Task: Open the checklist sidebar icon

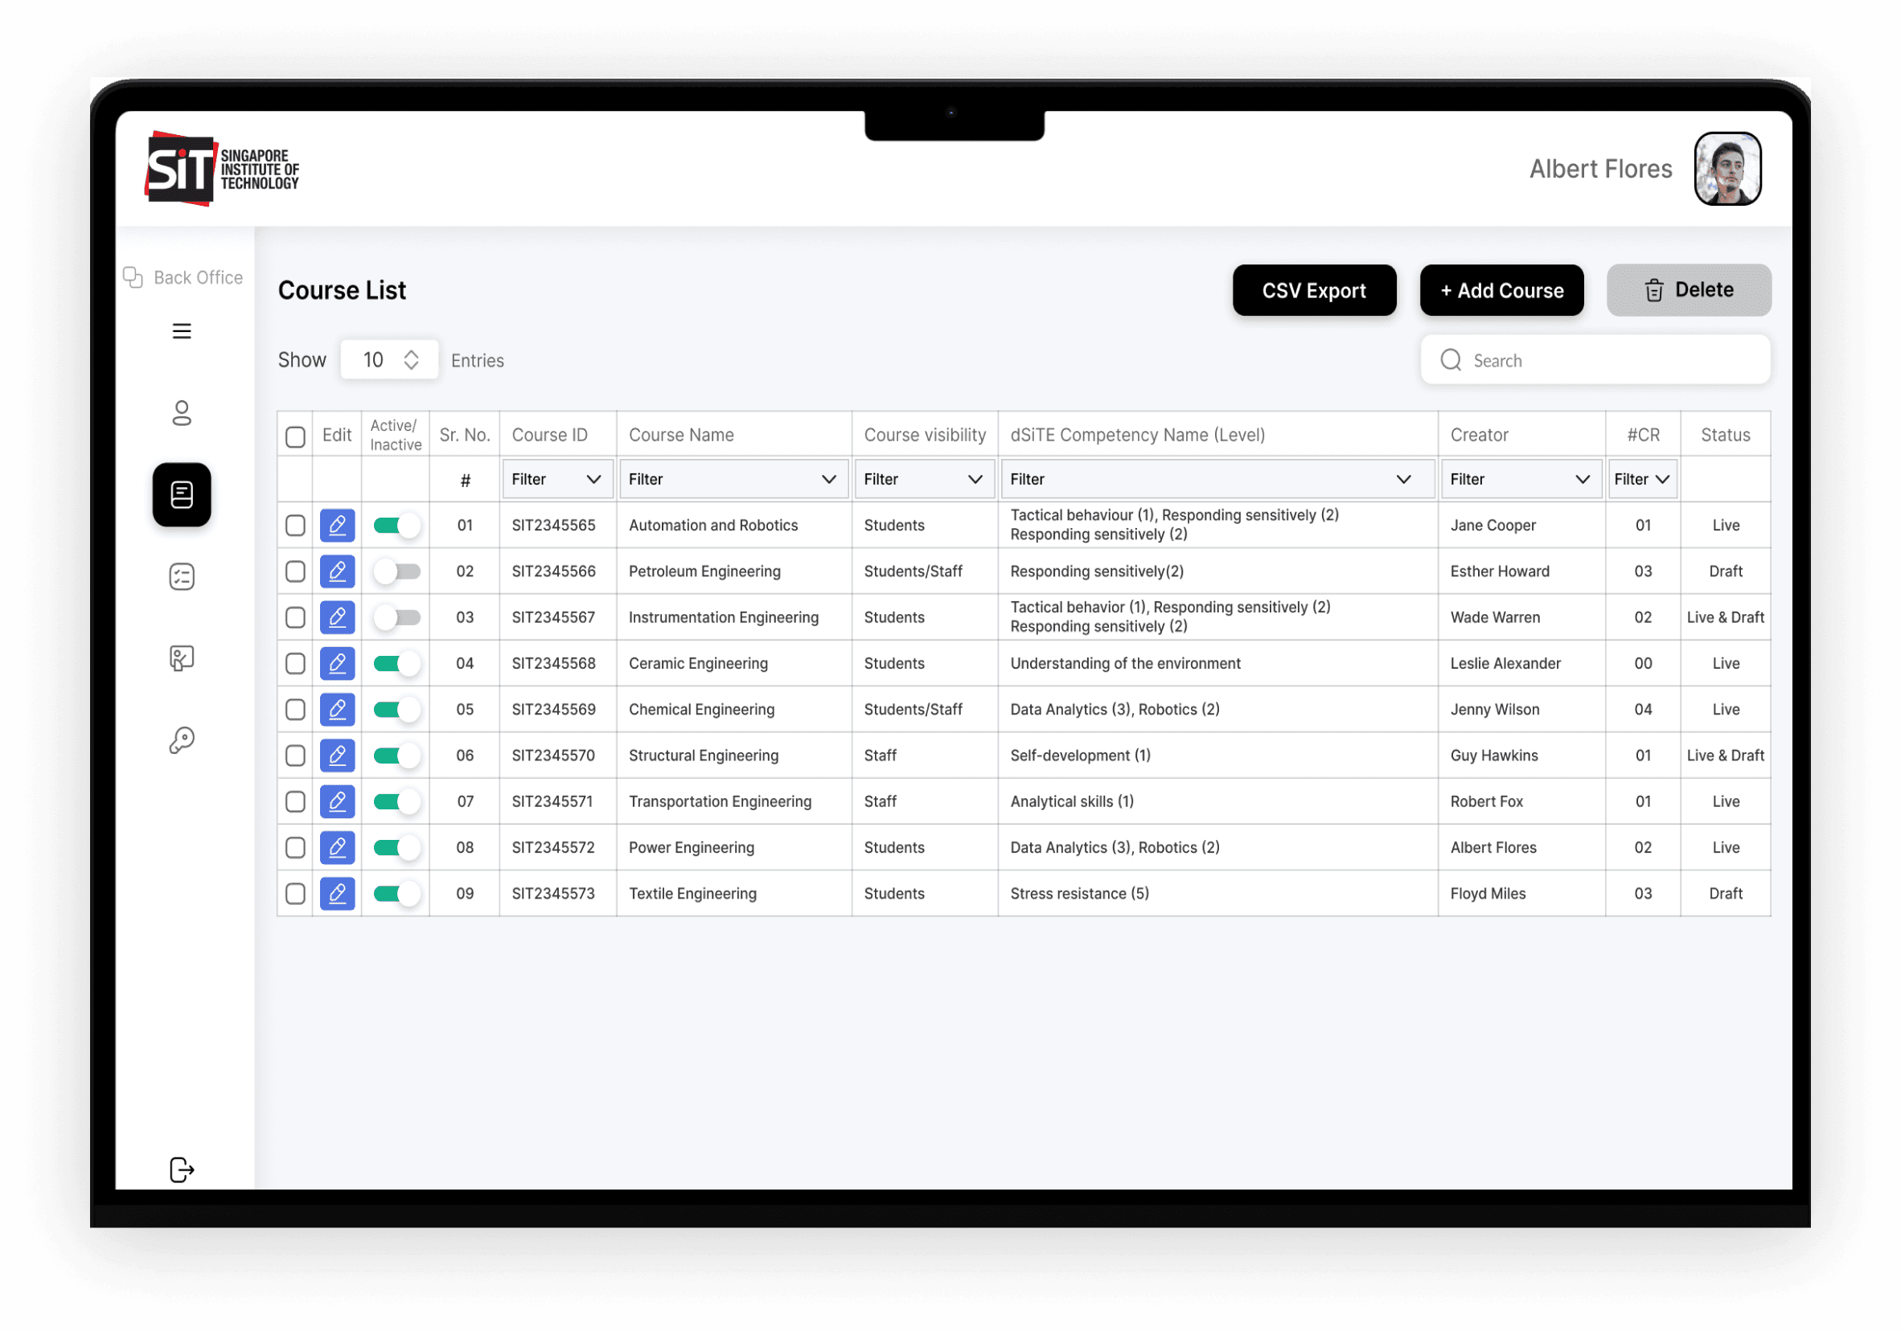Action: [181, 576]
